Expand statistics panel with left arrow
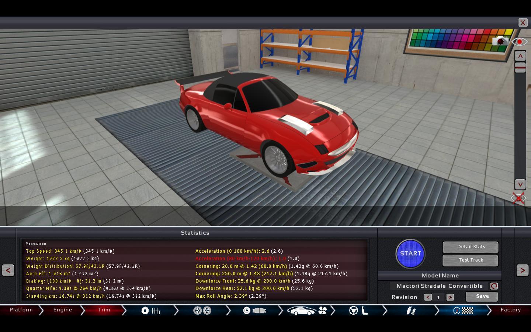 pyautogui.click(x=8, y=270)
